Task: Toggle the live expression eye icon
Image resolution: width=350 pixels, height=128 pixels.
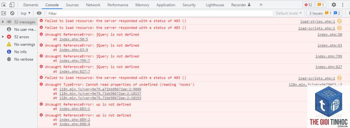Action: pos(39,13)
